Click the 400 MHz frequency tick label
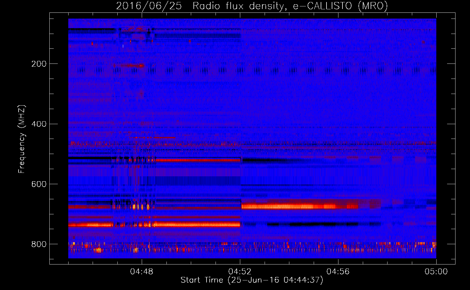 pyautogui.click(x=39, y=124)
